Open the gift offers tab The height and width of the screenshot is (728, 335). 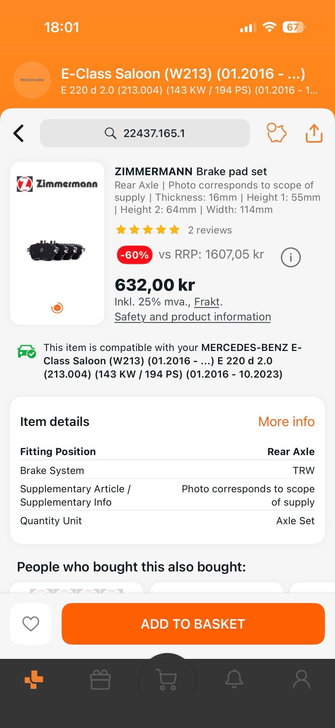[100, 680]
